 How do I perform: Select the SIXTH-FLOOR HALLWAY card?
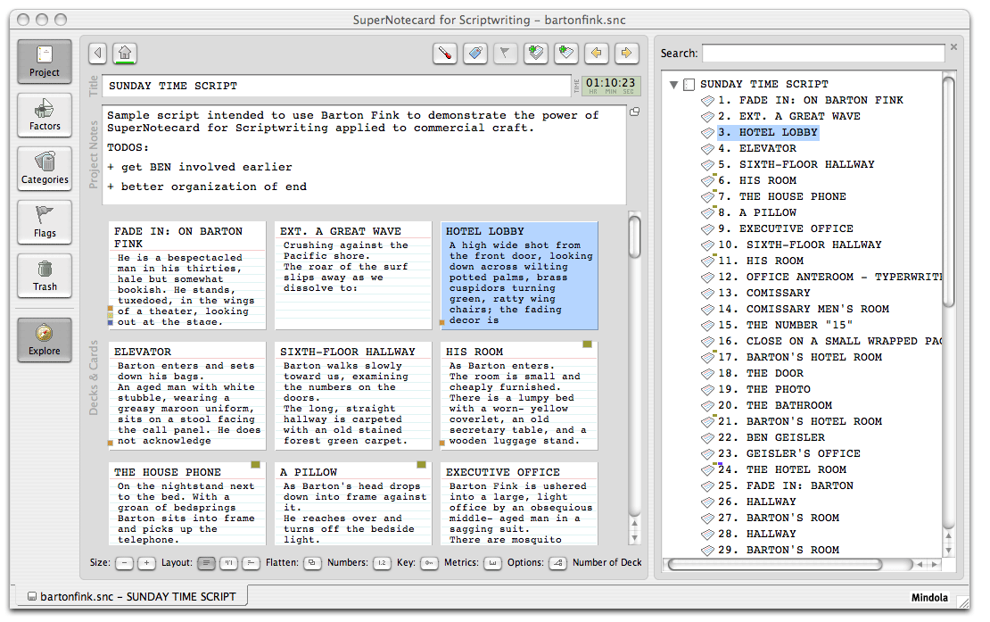353,396
